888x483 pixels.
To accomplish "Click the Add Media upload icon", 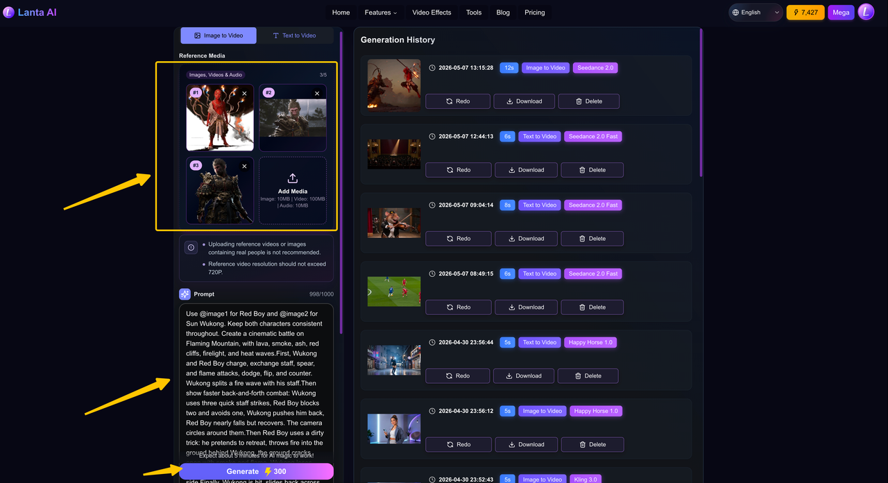I will (293, 178).
